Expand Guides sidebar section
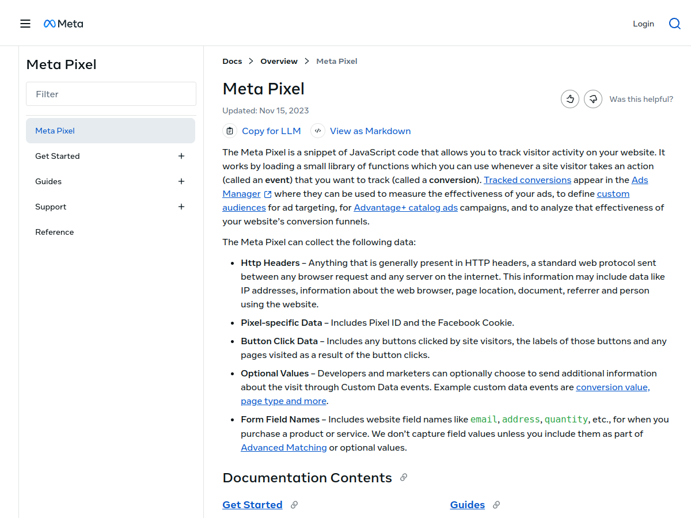 click(x=181, y=181)
